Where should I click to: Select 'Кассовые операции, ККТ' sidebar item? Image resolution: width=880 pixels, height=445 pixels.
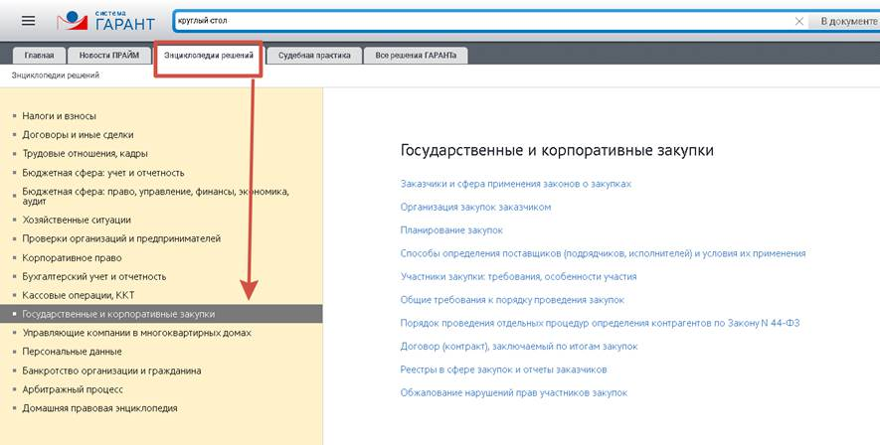79,295
